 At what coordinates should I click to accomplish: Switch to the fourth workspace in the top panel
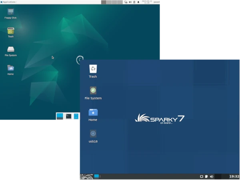click(x=120, y=2)
